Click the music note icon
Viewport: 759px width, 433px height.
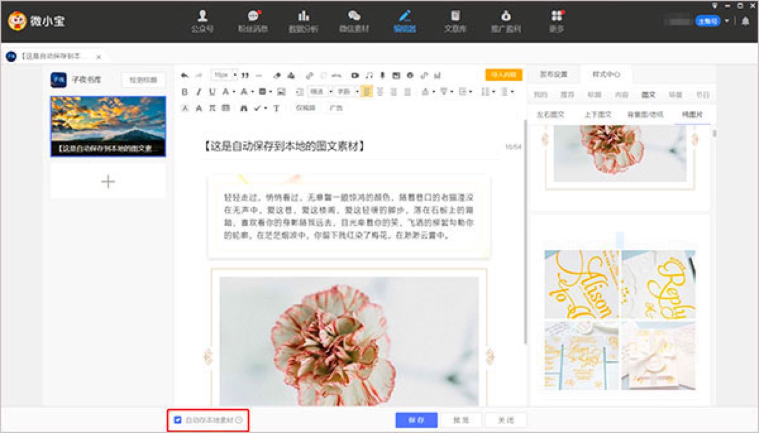pyautogui.click(x=369, y=75)
